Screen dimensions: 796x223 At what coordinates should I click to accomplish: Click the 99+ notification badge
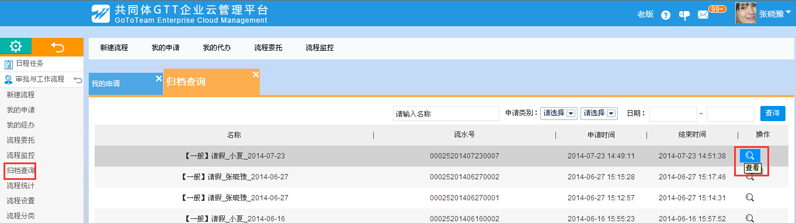(x=717, y=9)
